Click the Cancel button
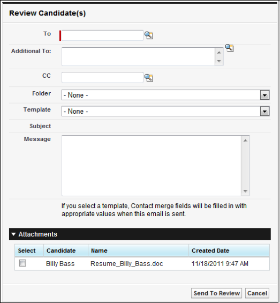The width and height of the screenshot is (280, 303). point(257,293)
